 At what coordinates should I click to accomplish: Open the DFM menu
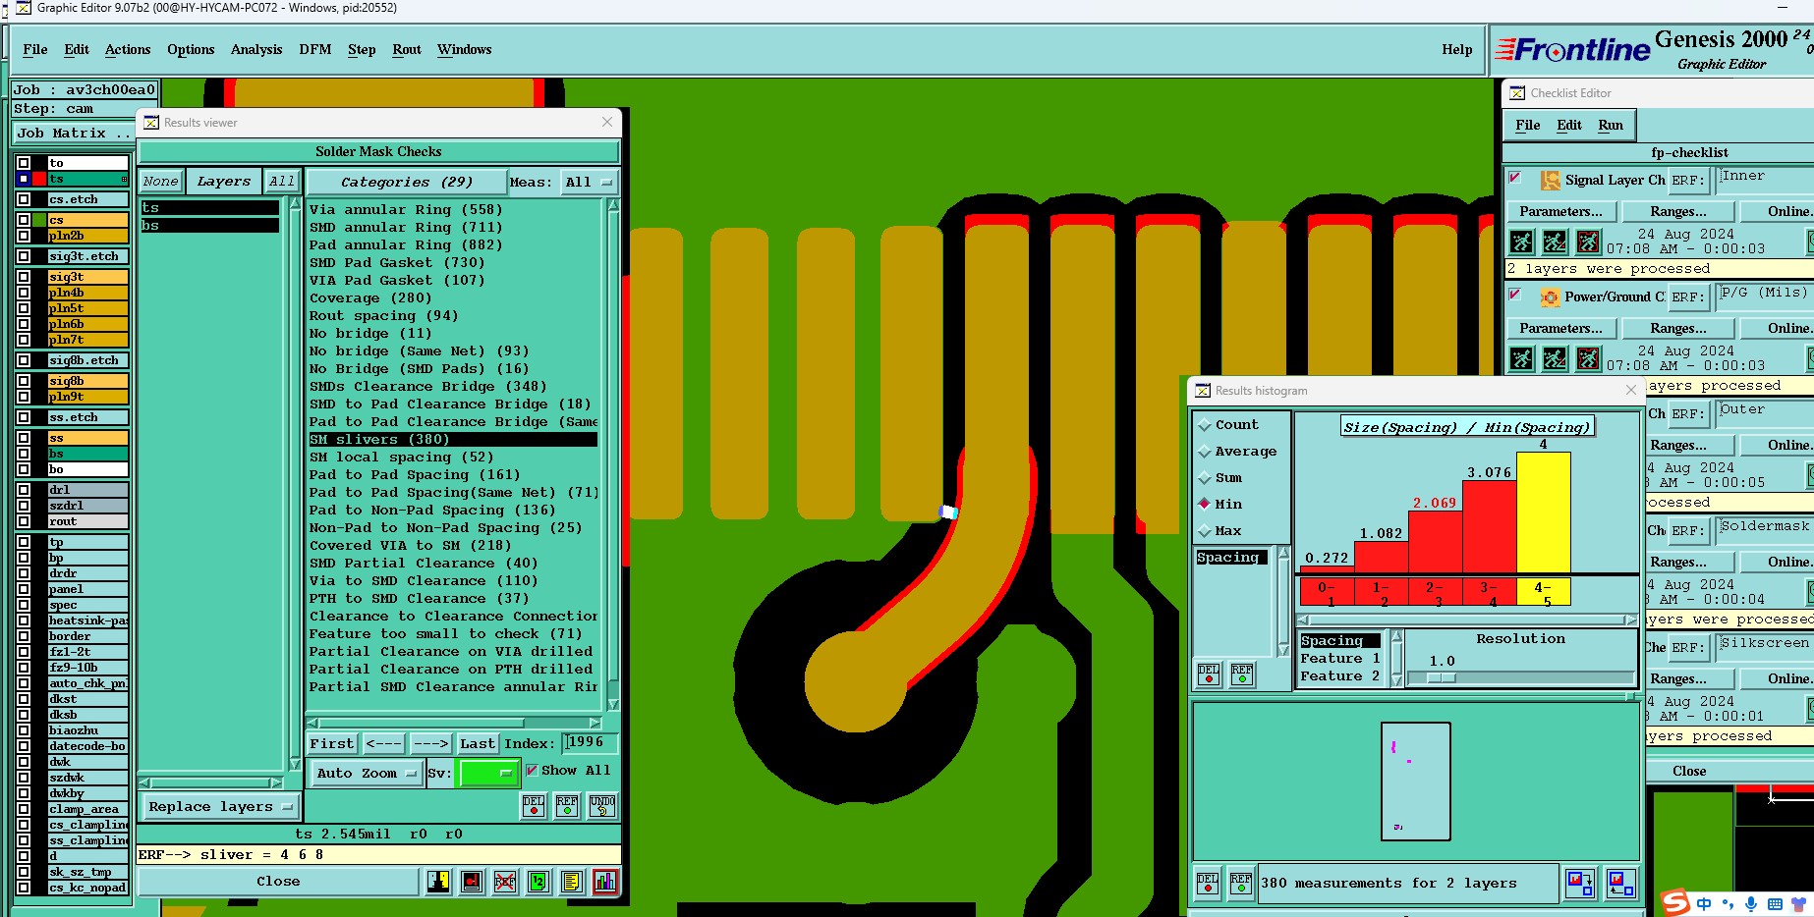coord(315,50)
